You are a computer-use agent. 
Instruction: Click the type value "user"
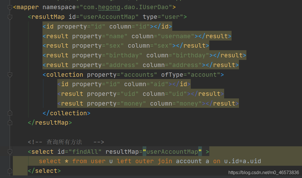(172, 17)
